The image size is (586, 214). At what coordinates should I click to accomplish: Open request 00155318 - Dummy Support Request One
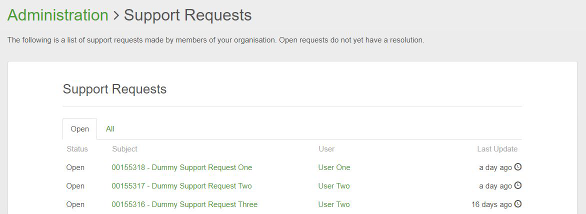click(x=181, y=167)
